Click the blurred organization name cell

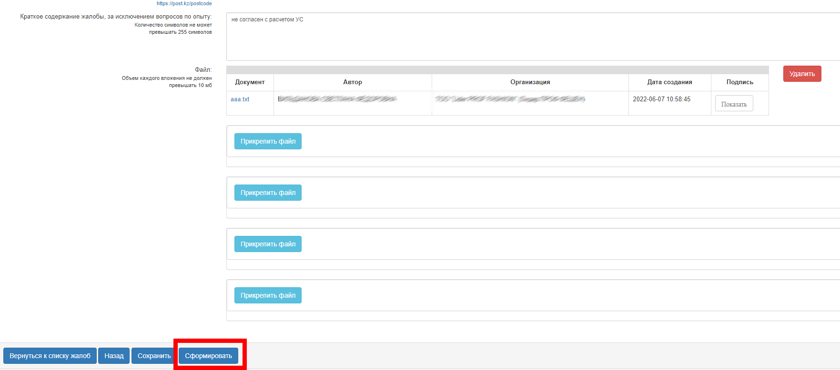[x=530, y=103]
